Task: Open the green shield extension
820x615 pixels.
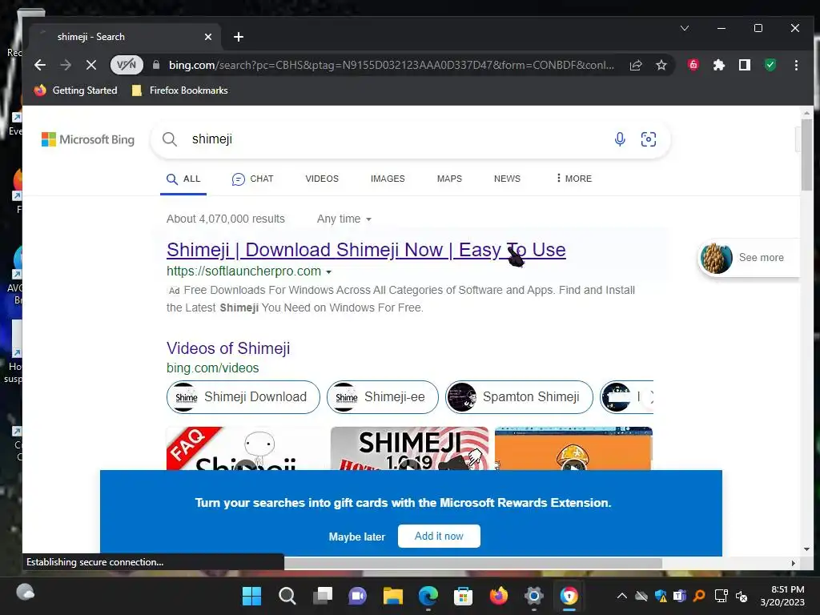Action: click(770, 65)
